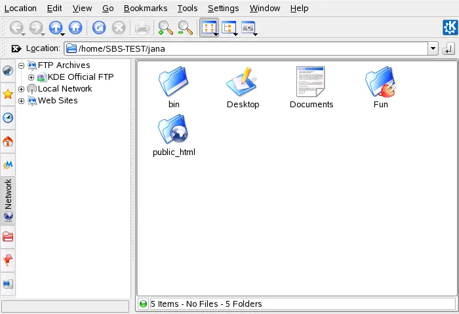Click the Print icon in toolbar
This screenshot has height=314, width=459.
(x=142, y=27)
